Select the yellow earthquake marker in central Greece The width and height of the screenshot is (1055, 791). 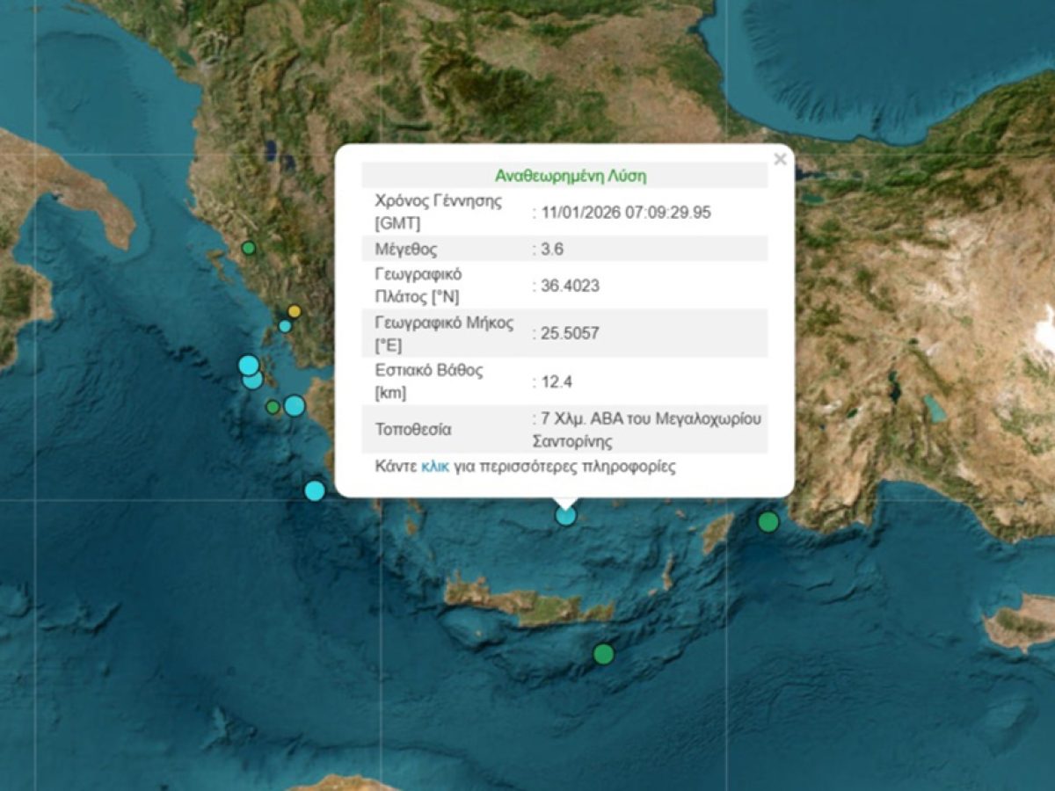tap(293, 312)
